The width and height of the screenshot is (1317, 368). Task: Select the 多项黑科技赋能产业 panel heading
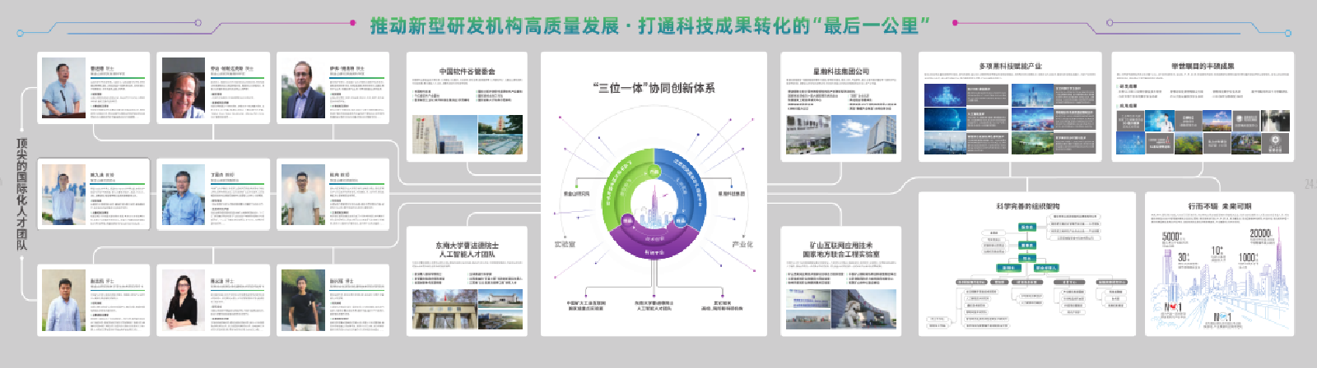click(1010, 66)
